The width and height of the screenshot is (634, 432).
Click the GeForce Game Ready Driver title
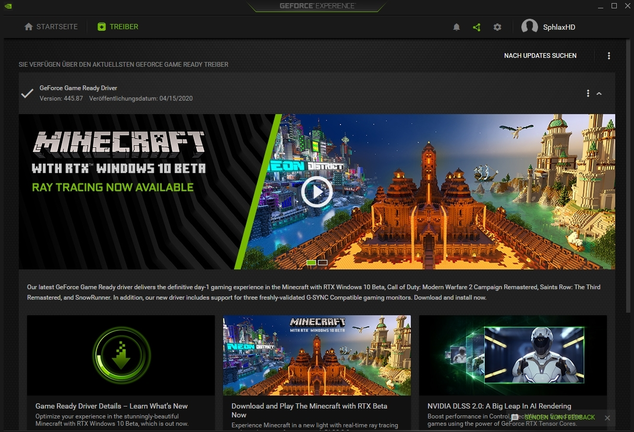click(x=78, y=88)
